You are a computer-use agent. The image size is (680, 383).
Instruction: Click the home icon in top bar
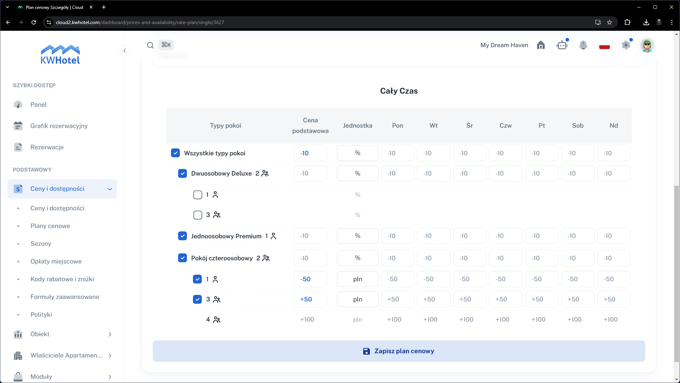pos(541,45)
